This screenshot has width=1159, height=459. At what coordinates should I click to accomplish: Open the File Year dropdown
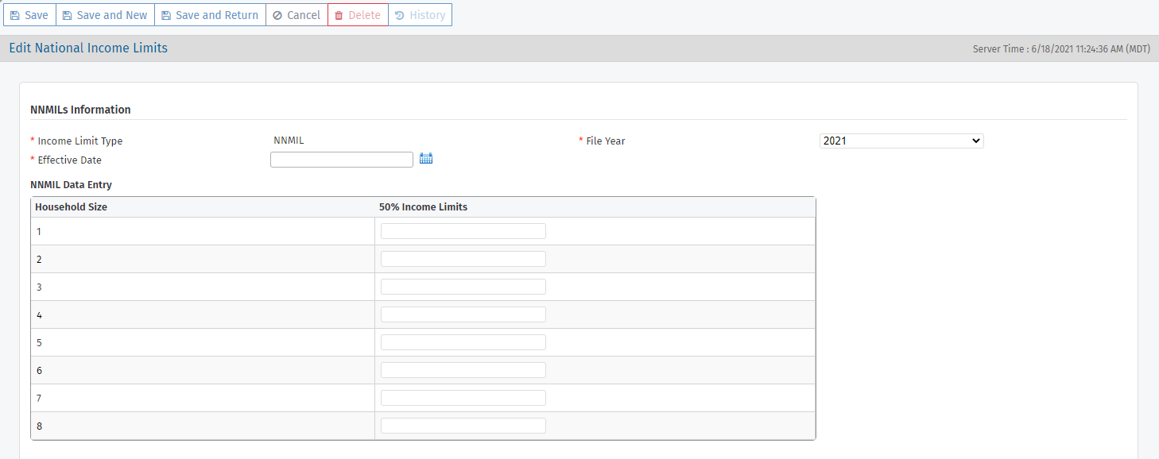[x=901, y=141]
